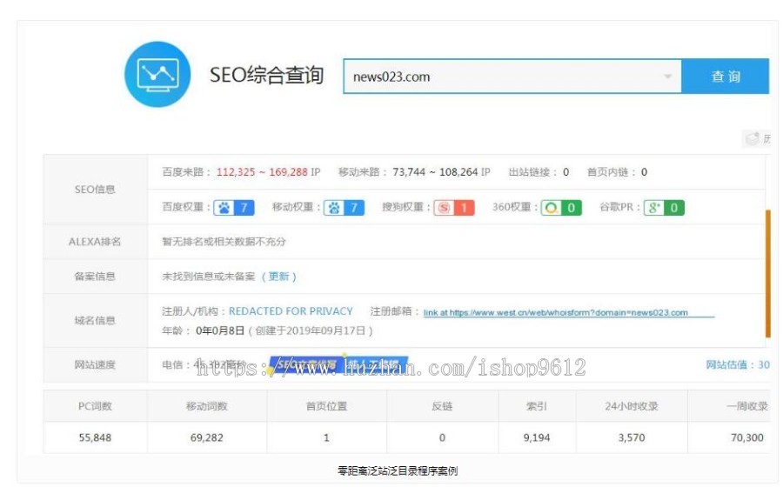Screen dimensions: 783x487
Task: Click the 网站速度 row label
Action: 95,364
